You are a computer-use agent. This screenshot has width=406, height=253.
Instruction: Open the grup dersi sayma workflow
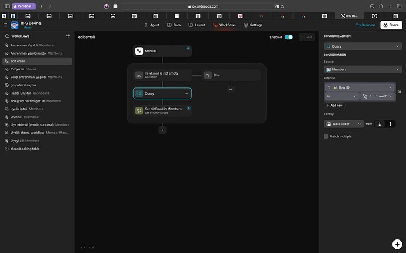(x=37, y=85)
